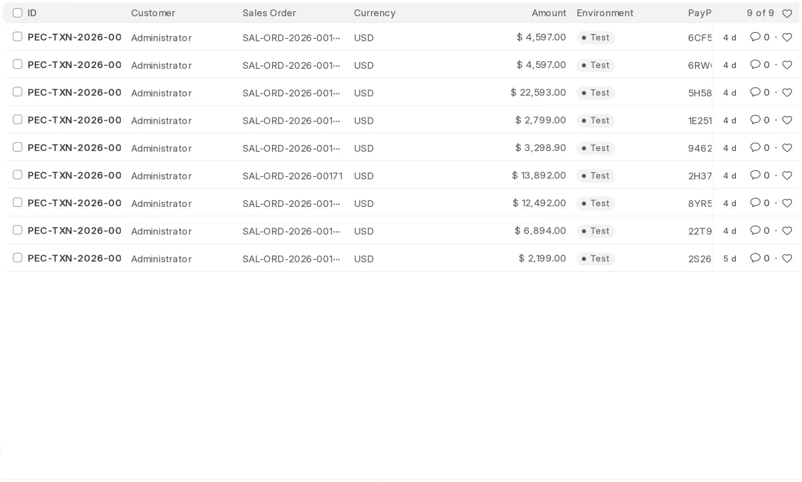Viewport: 802px width, 482px height.
Task: Like the transaction with amount $ 6,894.00
Action: pyautogui.click(x=787, y=230)
